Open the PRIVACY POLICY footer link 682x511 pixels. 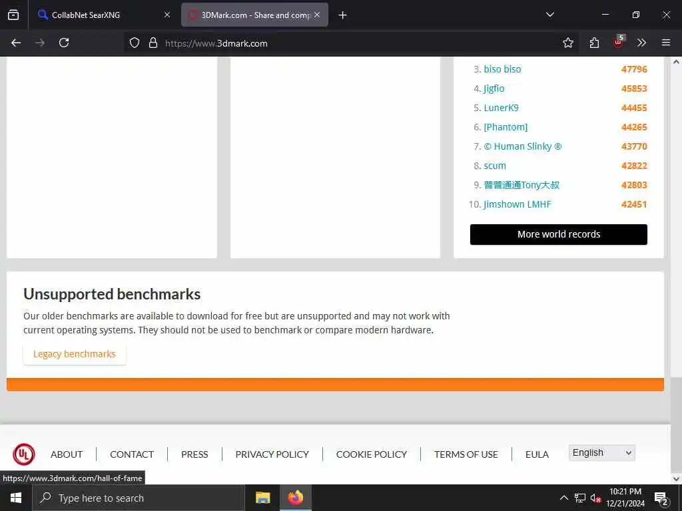pos(272,454)
